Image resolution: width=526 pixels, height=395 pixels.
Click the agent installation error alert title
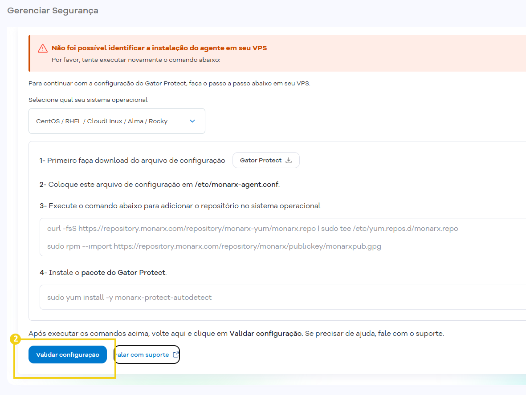(159, 48)
